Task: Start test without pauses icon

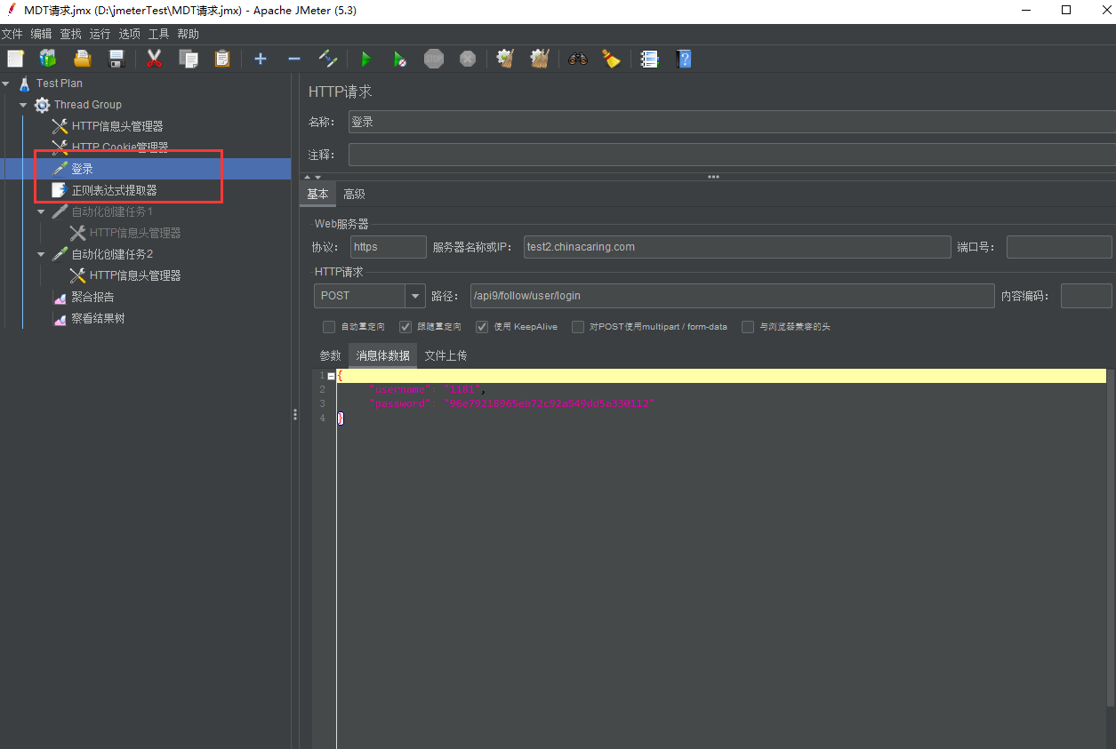Action: [400, 59]
